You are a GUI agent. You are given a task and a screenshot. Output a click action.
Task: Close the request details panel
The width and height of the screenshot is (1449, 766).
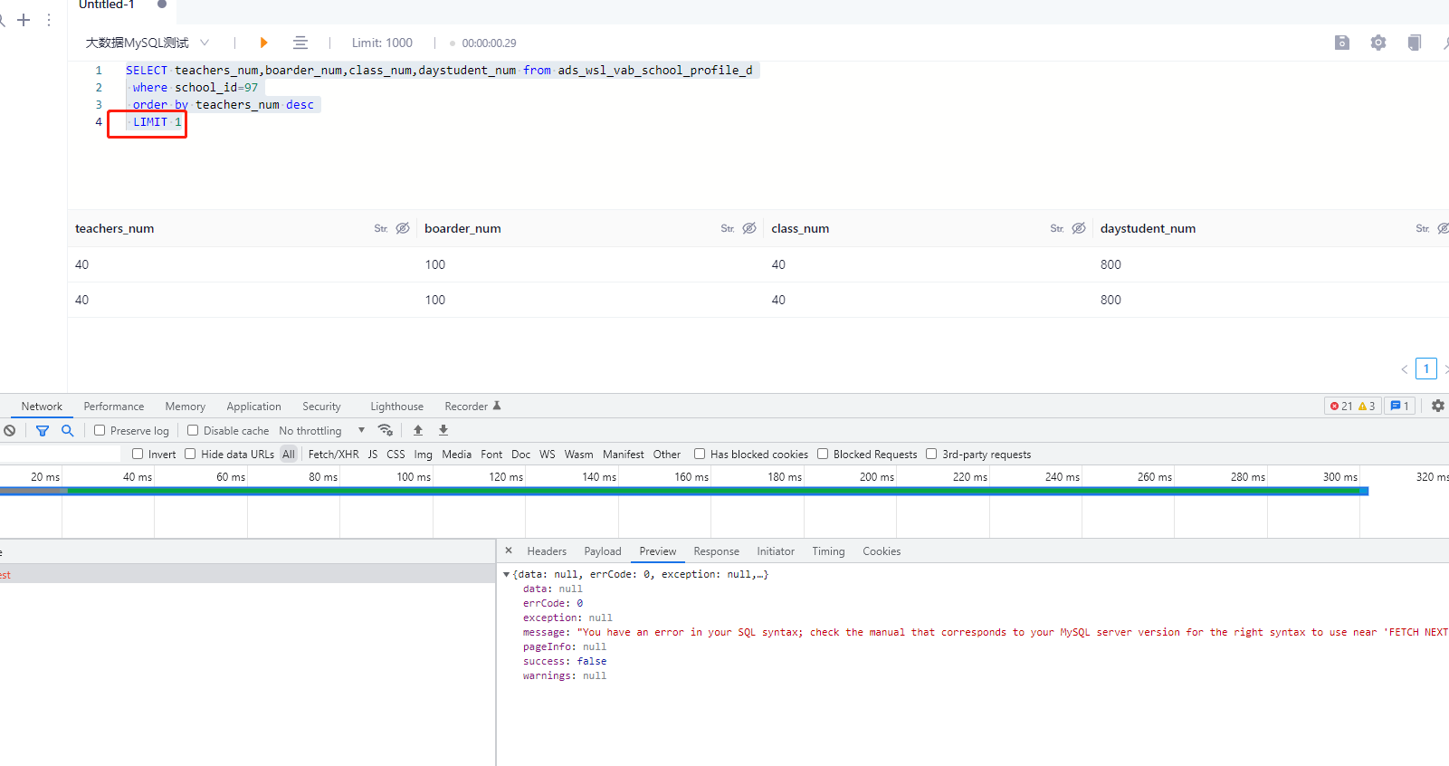point(509,551)
